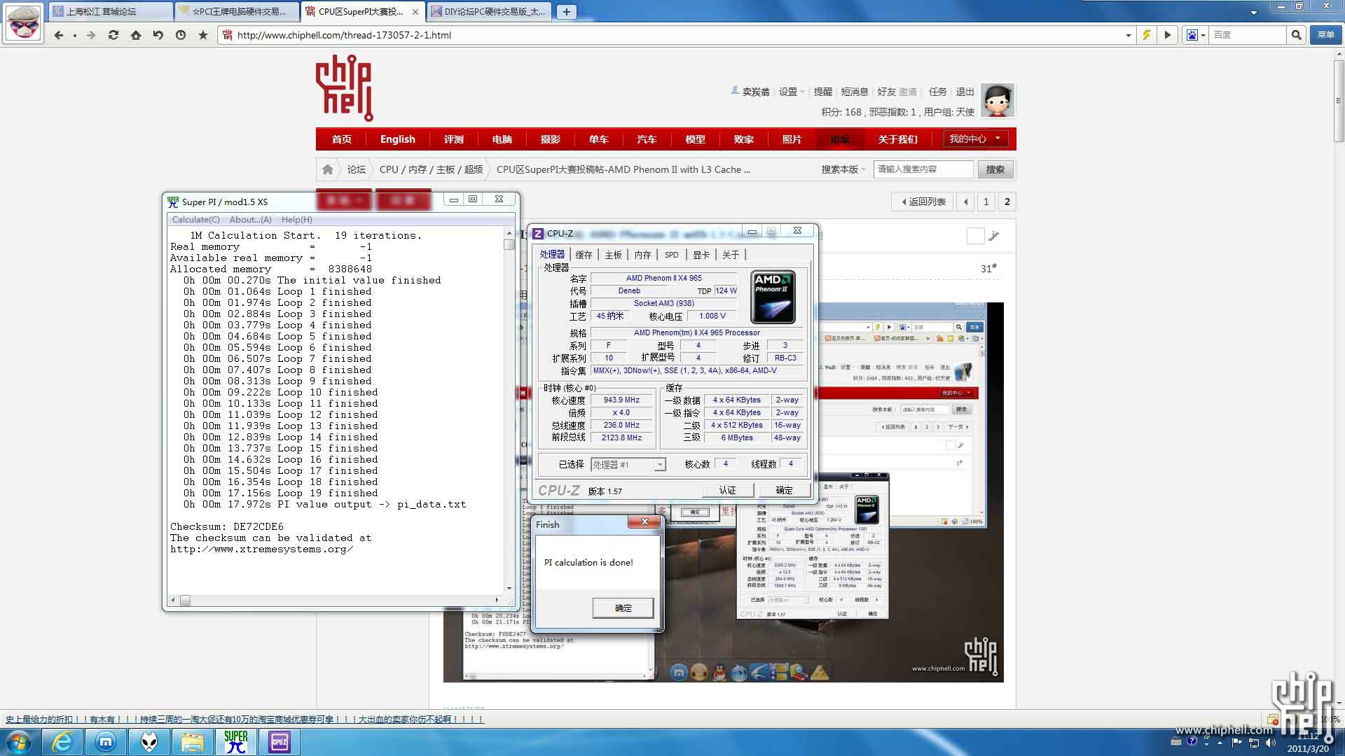This screenshot has height=756, width=1345.
Task: Open address bar history dropdown
Action: pyautogui.click(x=1128, y=35)
